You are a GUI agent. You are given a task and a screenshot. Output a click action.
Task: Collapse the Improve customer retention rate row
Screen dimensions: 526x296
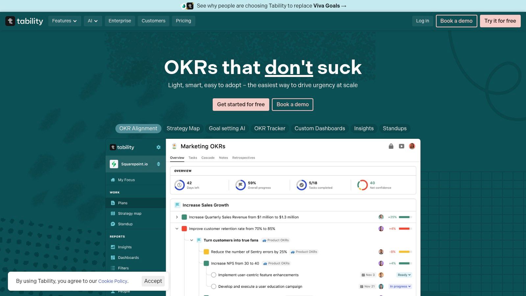point(177,229)
